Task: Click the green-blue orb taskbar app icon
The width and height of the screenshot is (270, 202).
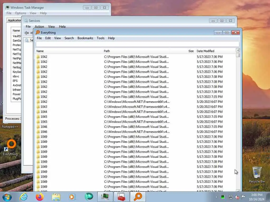Action: tap(89, 197)
